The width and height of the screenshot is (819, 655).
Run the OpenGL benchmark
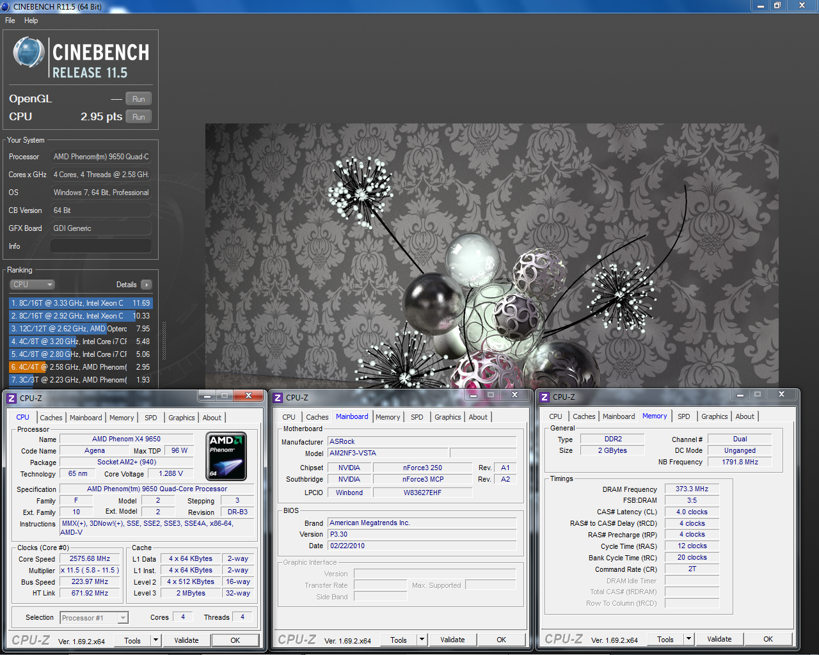[x=139, y=99]
